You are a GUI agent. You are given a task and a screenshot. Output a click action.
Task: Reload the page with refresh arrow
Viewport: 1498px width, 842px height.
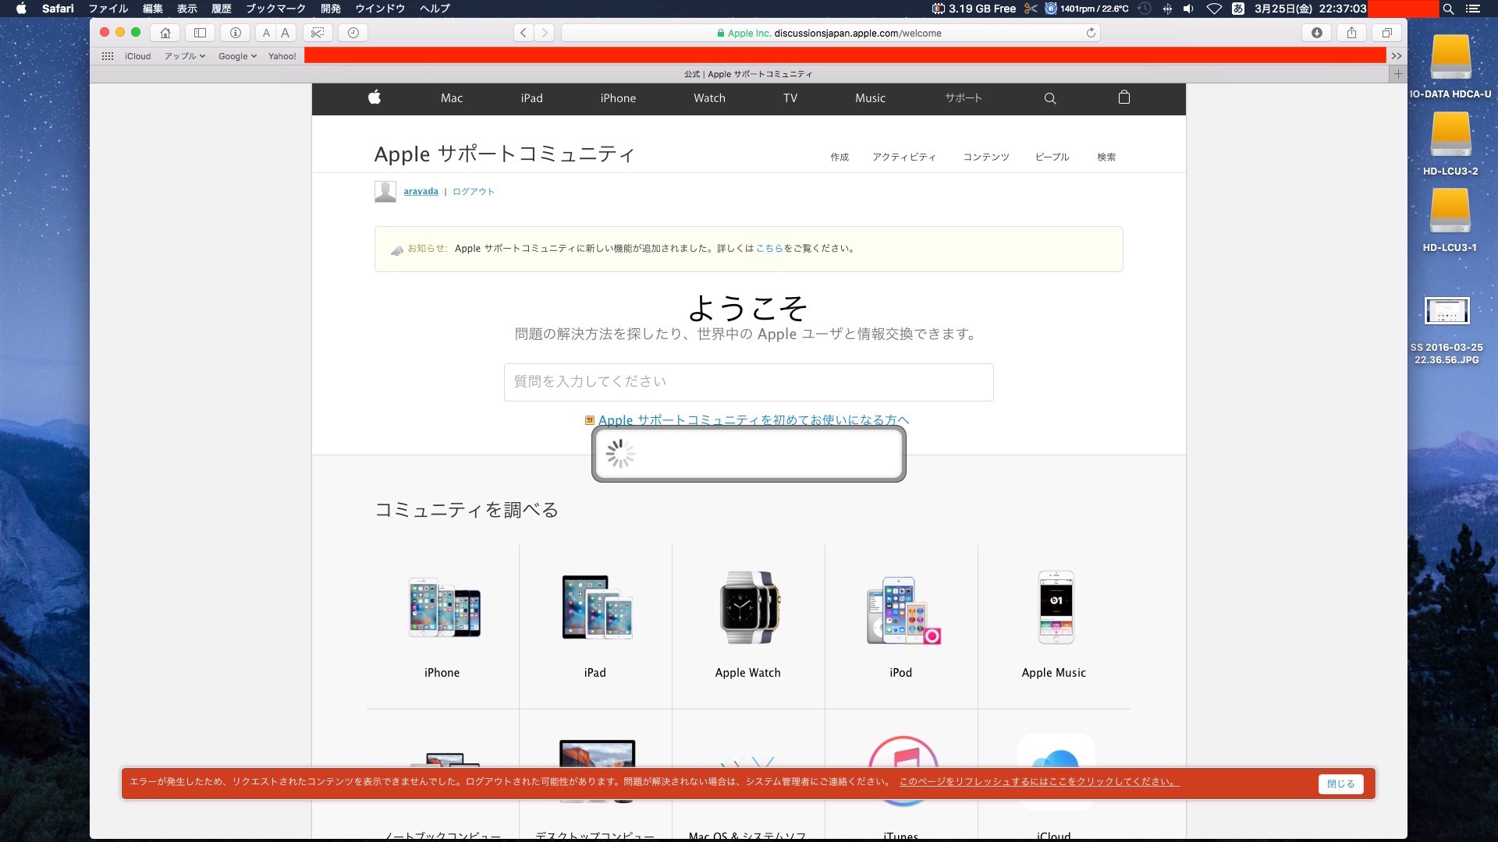[1091, 33]
